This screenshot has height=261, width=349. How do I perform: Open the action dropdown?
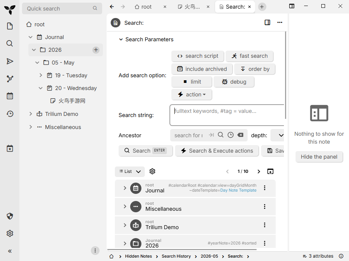pyautogui.click(x=192, y=94)
